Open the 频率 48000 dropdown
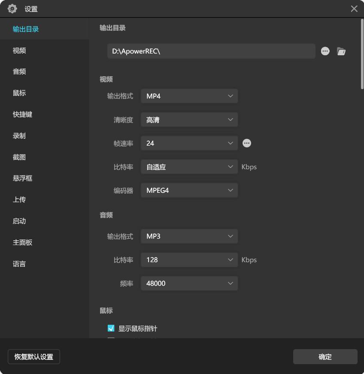 (x=189, y=283)
